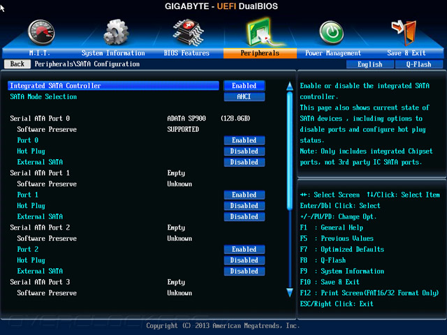
Task: Click the Power Management green power icon
Action: point(331,32)
